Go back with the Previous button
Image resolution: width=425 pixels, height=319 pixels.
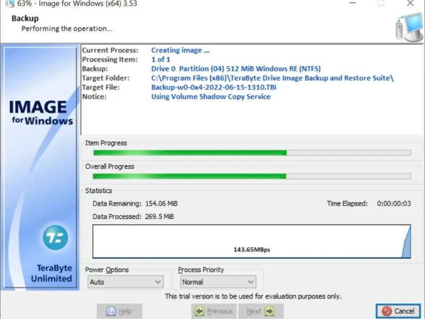click(x=214, y=311)
